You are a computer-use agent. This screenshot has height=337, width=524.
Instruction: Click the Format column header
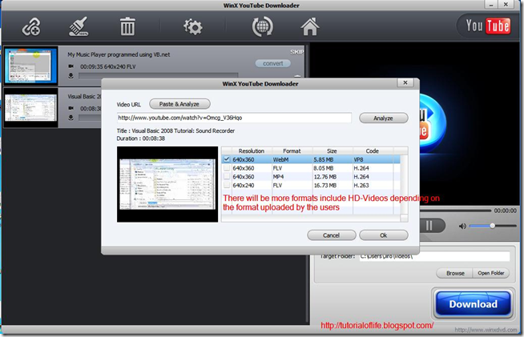[292, 151]
